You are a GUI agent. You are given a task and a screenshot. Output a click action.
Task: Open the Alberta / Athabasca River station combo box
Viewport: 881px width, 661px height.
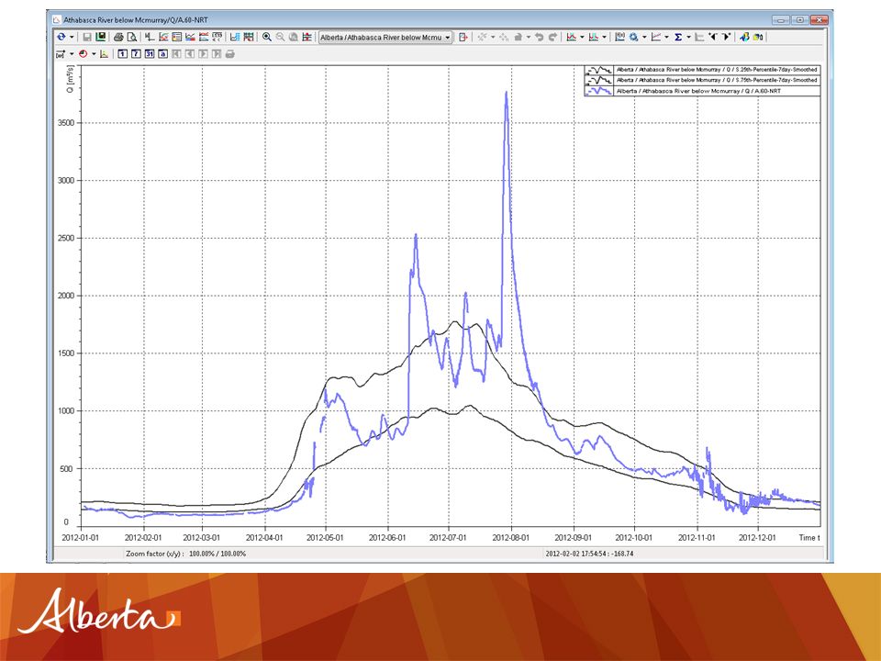[385, 37]
